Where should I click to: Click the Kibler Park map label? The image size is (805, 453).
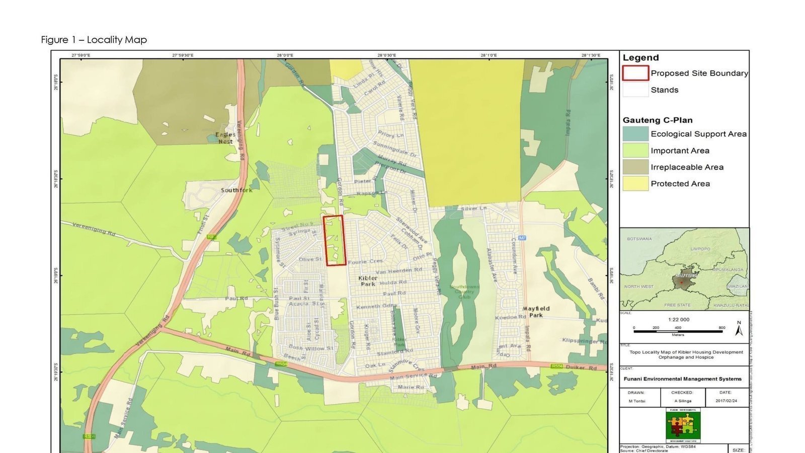click(x=368, y=281)
